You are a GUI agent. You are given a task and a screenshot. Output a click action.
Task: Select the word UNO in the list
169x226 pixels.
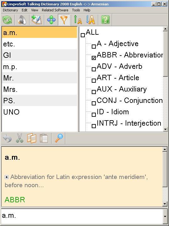[40, 112]
